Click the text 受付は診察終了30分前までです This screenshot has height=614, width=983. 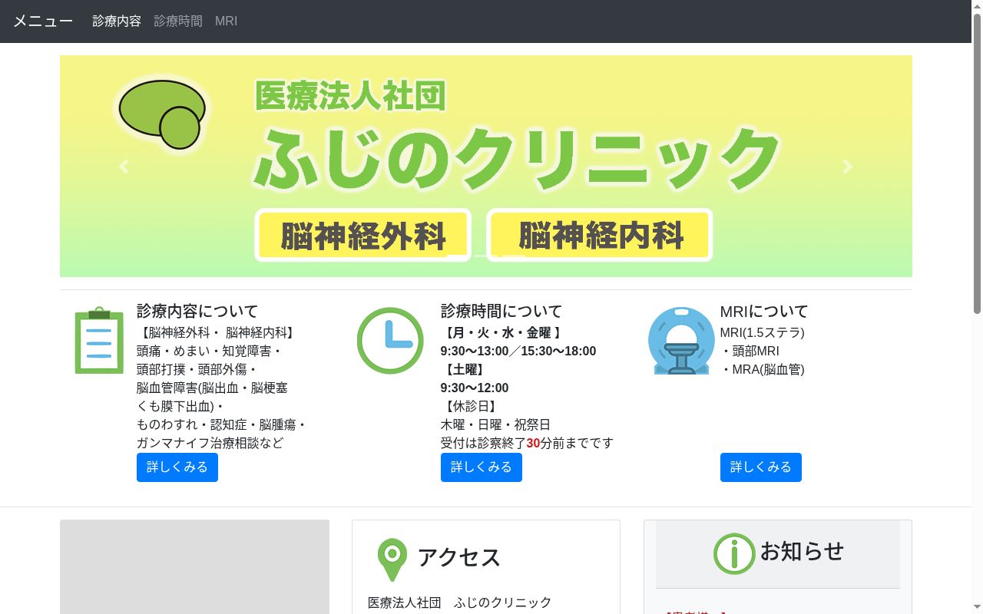(528, 444)
